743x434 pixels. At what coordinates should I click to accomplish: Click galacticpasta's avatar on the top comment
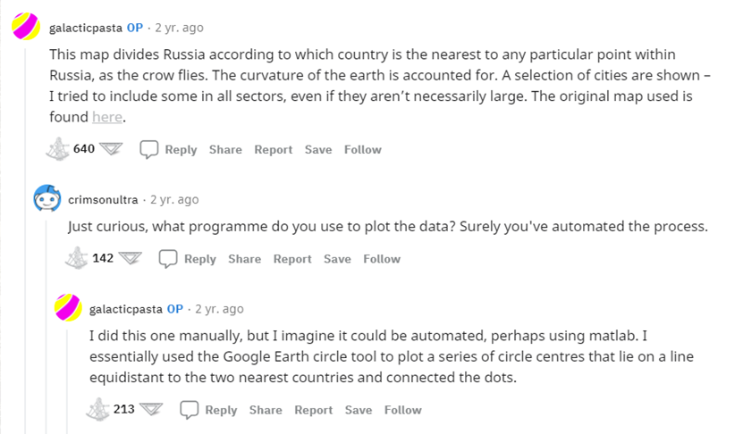click(x=25, y=27)
